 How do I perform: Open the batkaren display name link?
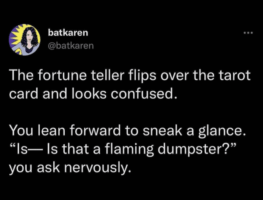tap(68, 32)
